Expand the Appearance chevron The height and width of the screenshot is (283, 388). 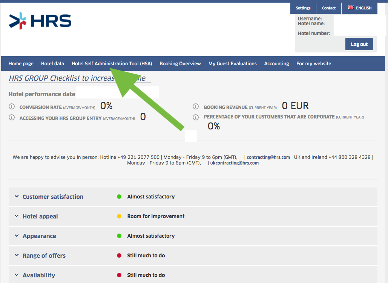[x=17, y=235]
